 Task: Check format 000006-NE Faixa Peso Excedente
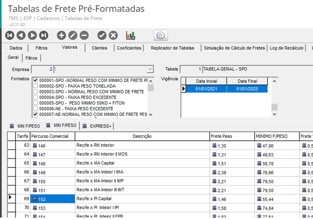35,109
